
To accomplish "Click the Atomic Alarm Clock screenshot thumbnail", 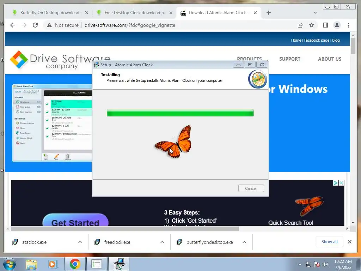I will [x=52, y=122].
